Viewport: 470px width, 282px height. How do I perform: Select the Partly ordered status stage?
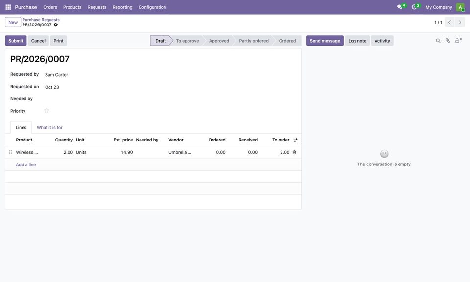(x=254, y=41)
